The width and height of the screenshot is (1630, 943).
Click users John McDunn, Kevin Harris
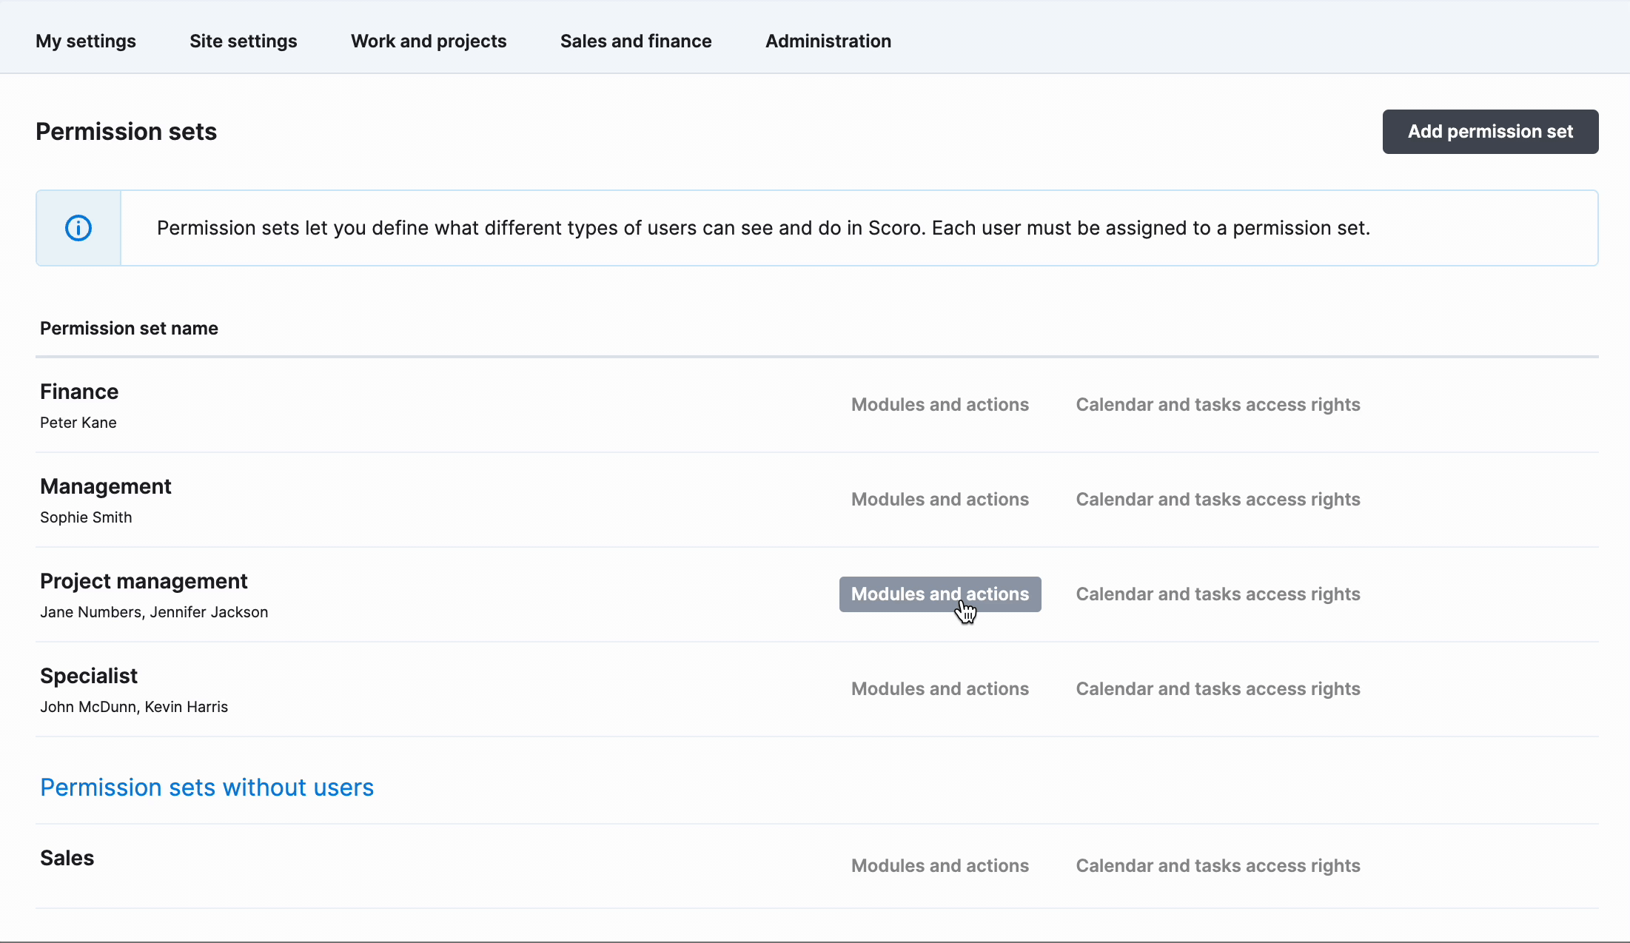coord(134,707)
